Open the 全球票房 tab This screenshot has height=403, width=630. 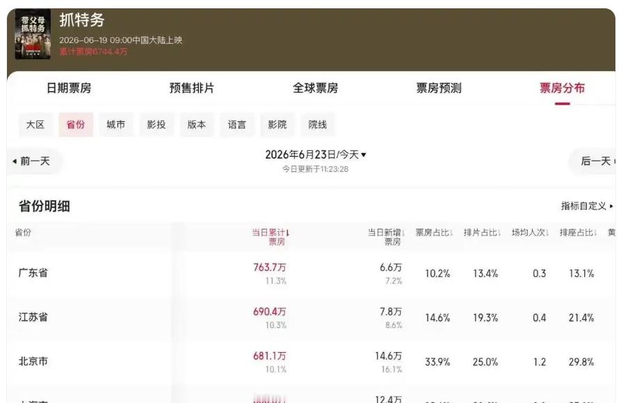[x=316, y=88]
